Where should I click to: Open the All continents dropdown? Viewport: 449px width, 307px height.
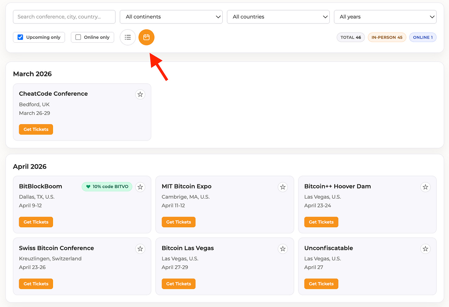coord(171,17)
